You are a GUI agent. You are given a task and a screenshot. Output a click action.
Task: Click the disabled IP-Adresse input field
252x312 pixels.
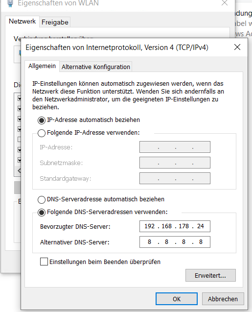175,147
